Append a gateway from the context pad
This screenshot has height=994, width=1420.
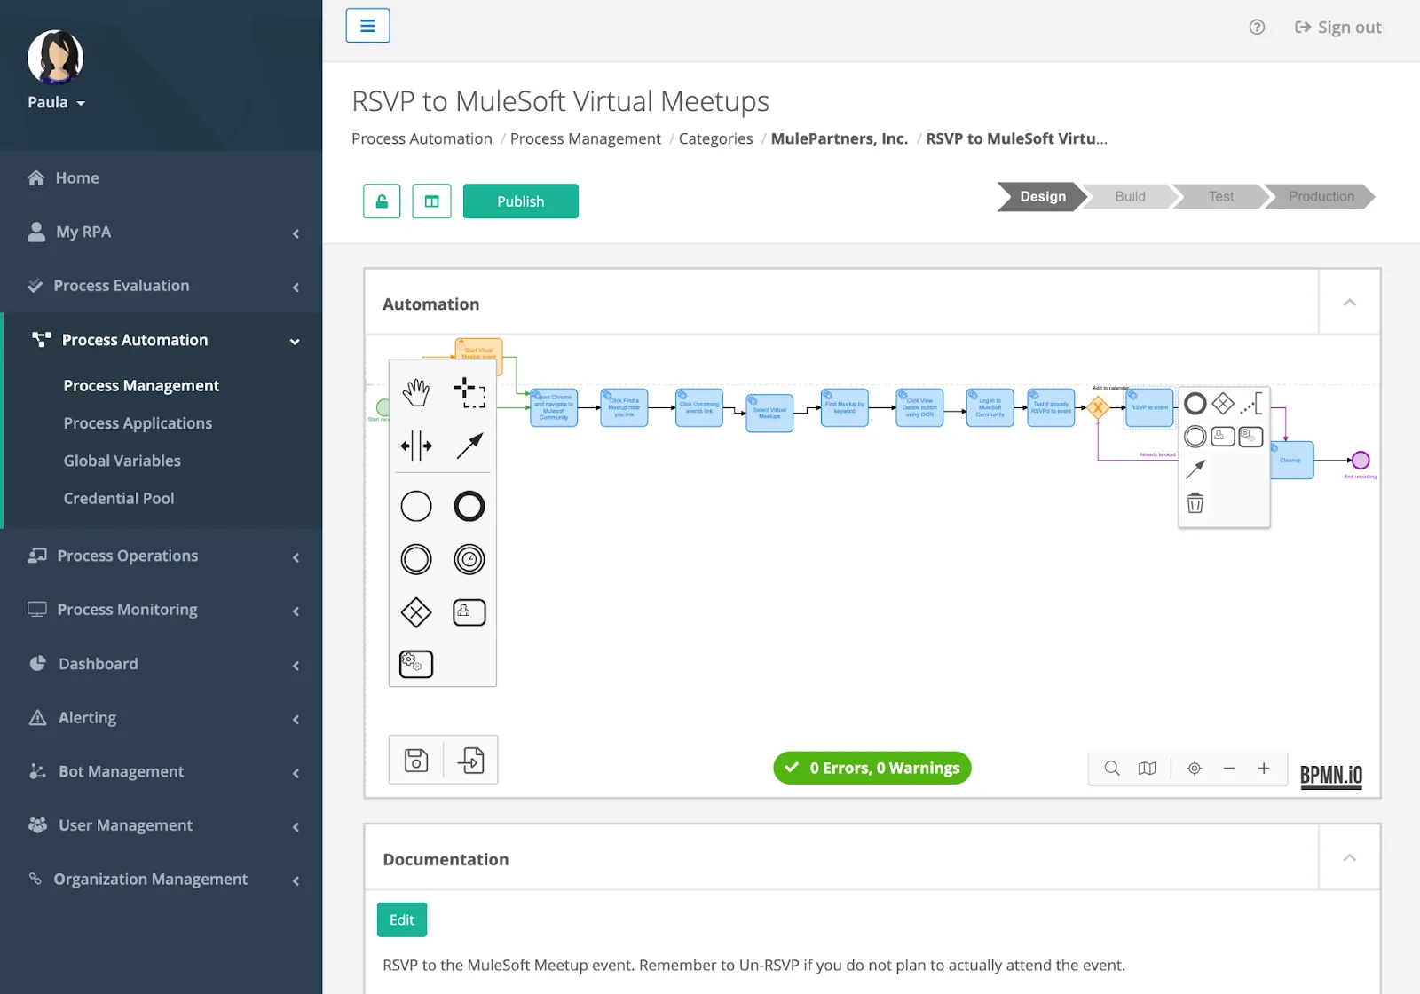click(x=1223, y=404)
